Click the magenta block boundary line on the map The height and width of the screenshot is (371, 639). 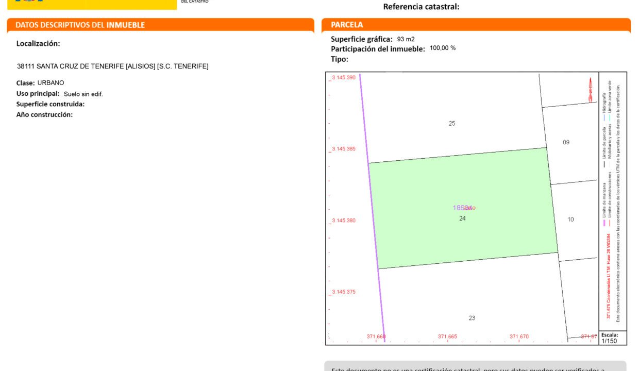[x=372, y=208]
